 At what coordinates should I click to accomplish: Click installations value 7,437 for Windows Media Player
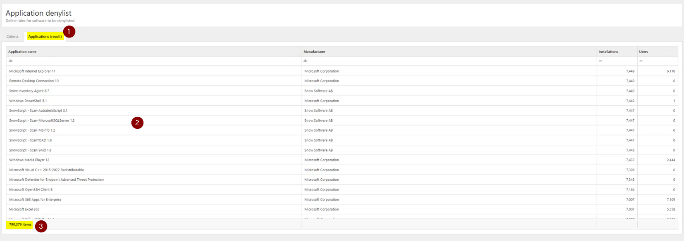[630, 160]
